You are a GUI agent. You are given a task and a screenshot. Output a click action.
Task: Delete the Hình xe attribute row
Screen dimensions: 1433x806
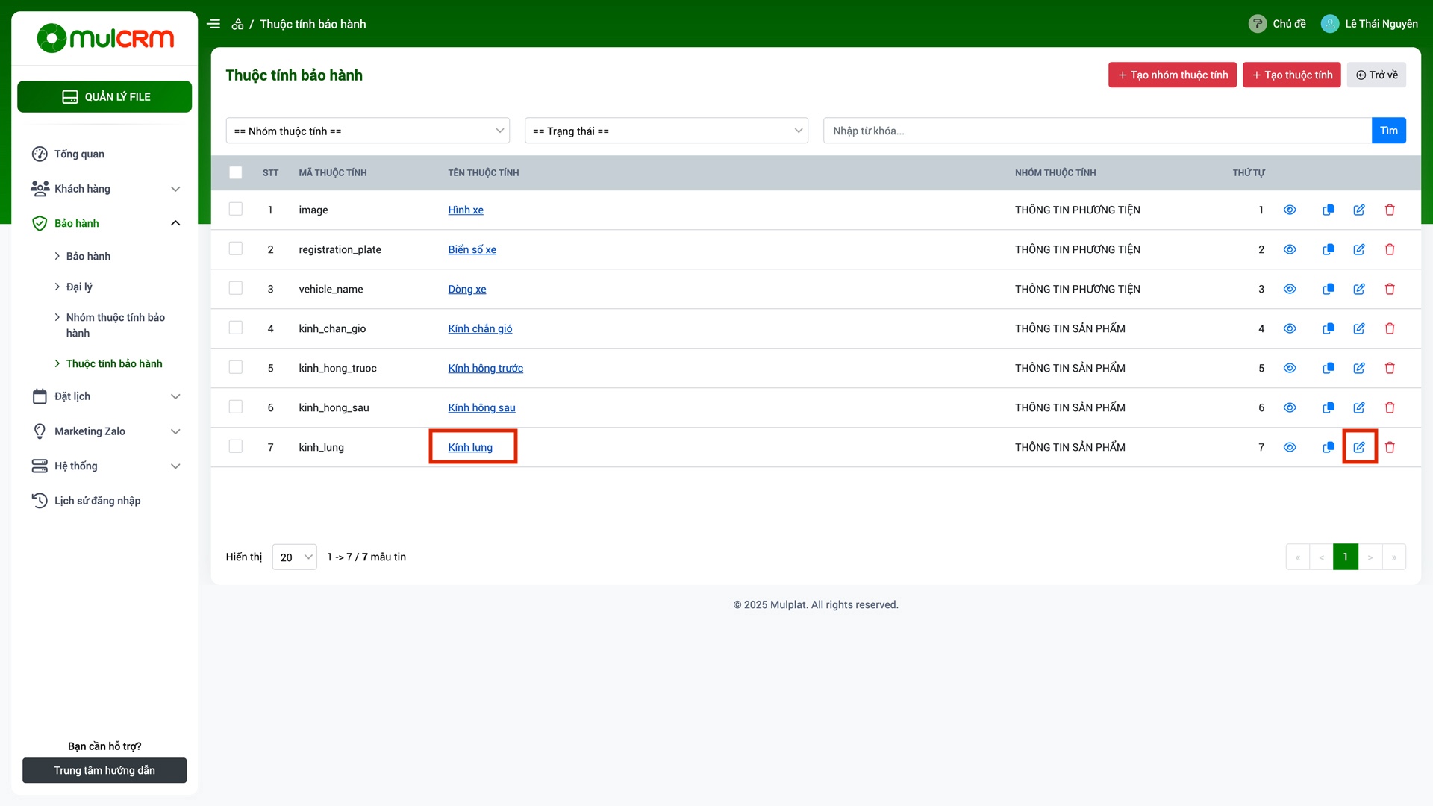[1390, 210]
